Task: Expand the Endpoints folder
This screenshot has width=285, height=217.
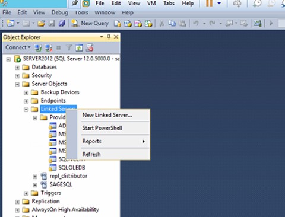Action: coord(26,101)
